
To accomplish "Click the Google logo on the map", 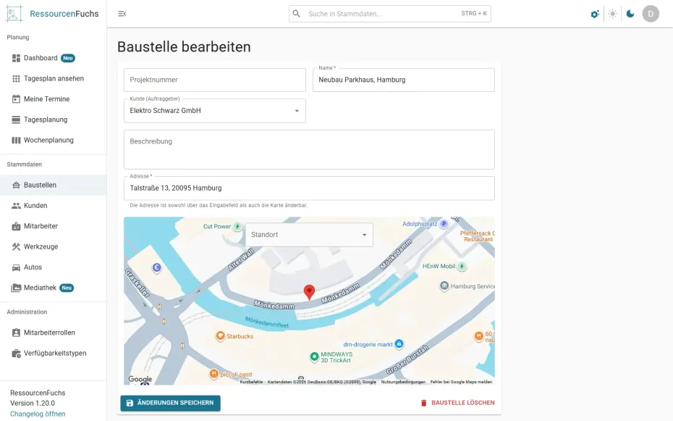I will click(140, 379).
